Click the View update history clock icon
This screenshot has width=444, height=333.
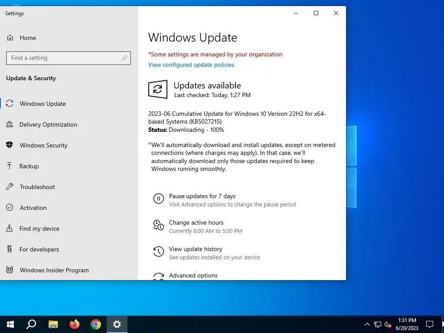pos(159,251)
